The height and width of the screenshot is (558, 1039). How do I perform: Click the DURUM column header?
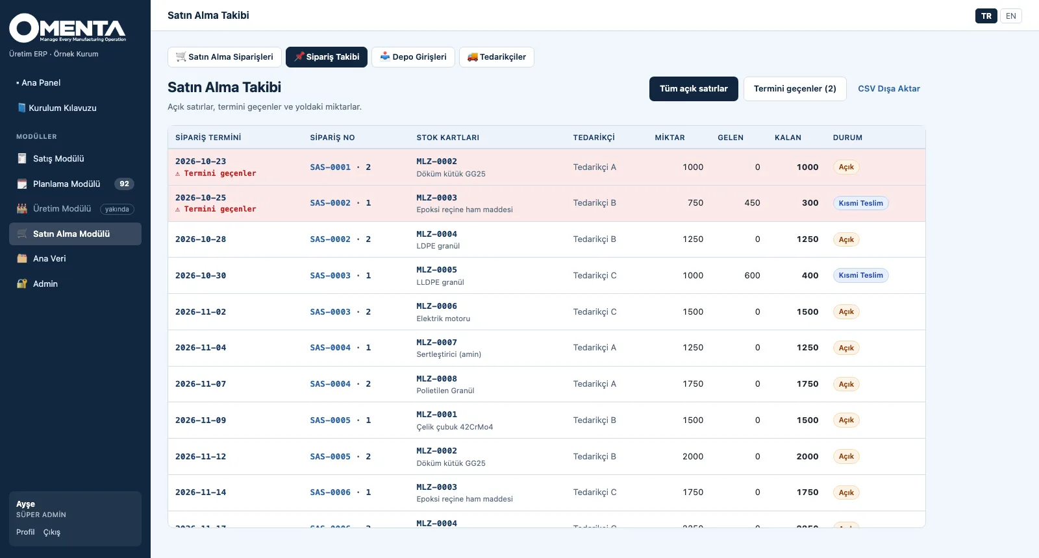click(x=847, y=138)
